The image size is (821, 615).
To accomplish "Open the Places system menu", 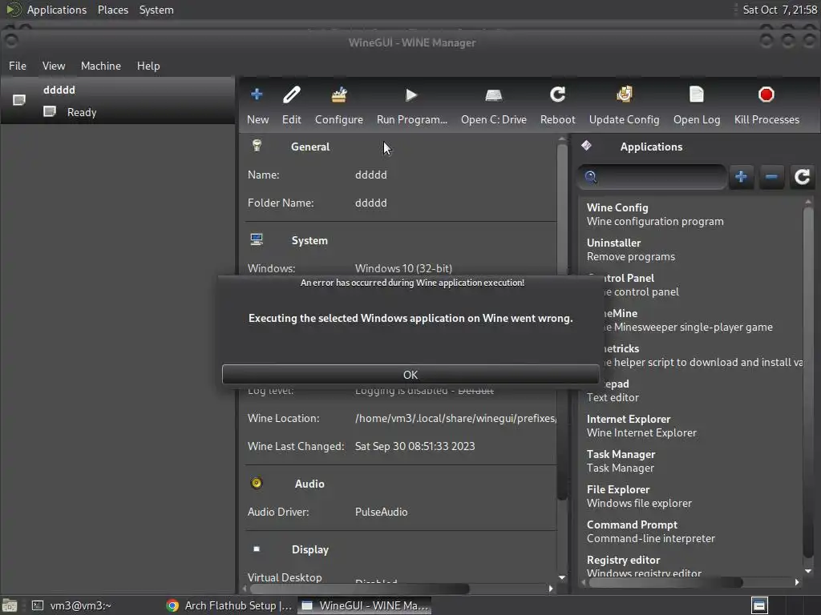I will click(x=112, y=10).
